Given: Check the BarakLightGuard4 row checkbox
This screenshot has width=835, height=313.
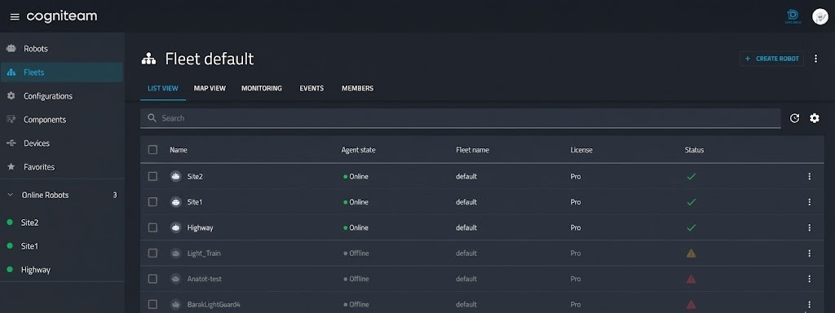Looking at the screenshot, I should coord(152,305).
